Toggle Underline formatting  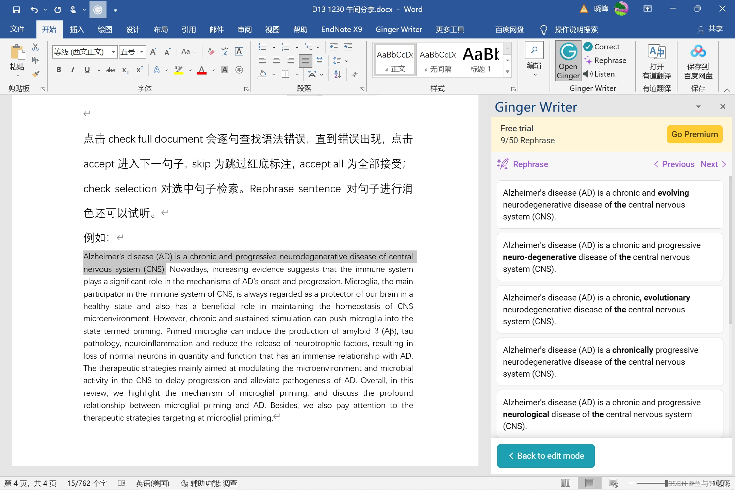87,70
